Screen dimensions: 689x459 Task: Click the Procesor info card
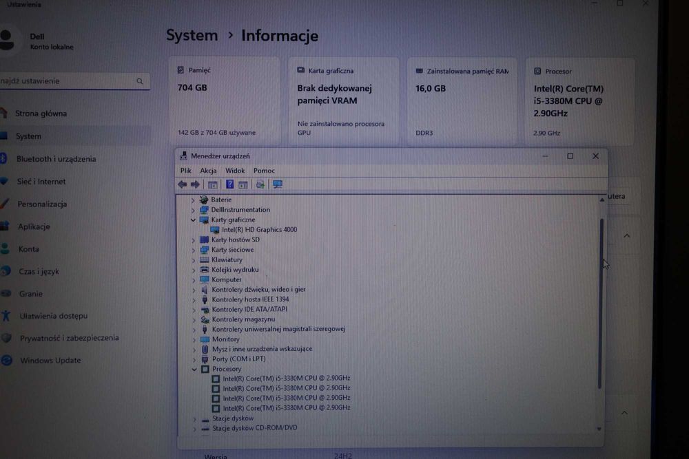pyautogui.click(x=580, y=102)
